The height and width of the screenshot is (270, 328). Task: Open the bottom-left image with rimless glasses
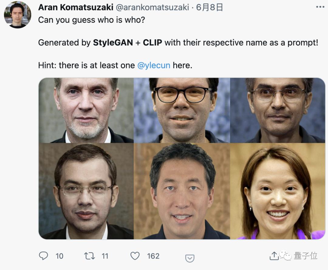86,191
